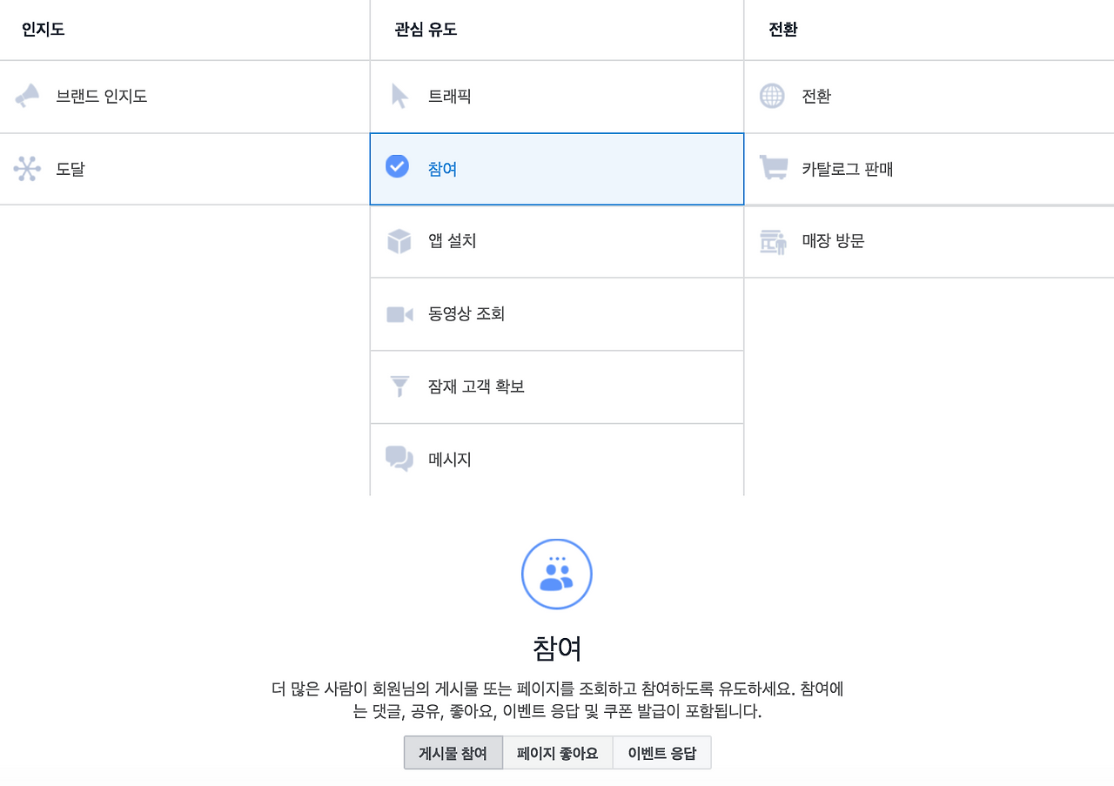
Task: Select the 브랜드 인지도 megaphone icon
Action: (27, 96)
